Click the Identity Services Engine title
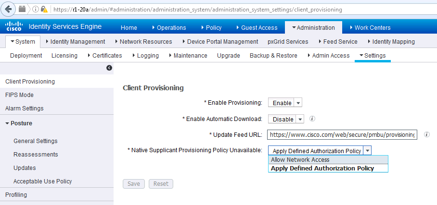This screenshot has height=205, width=437. tap(65, 27)
